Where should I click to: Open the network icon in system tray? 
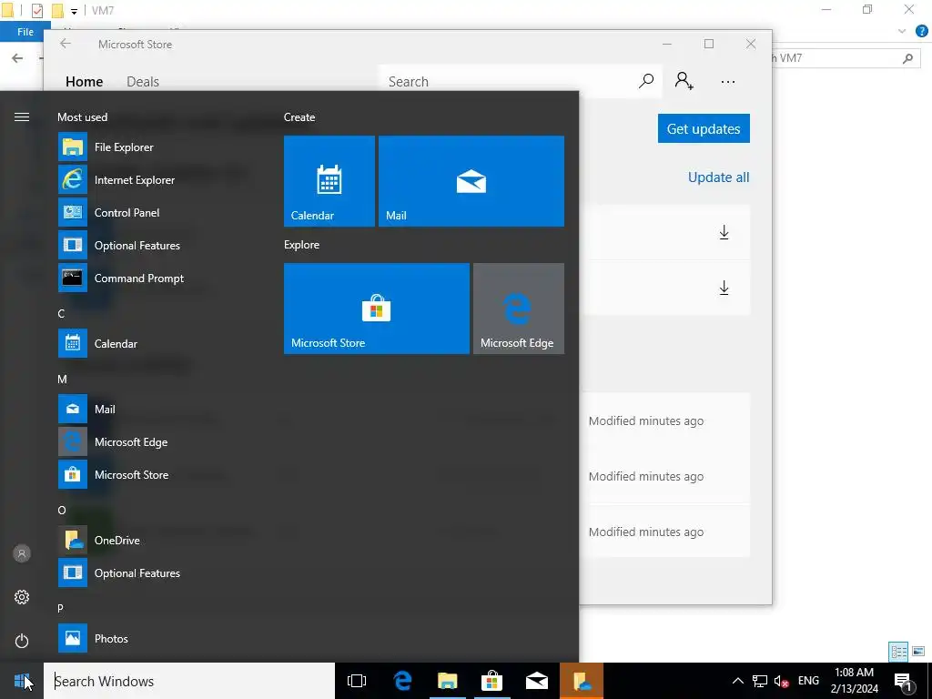tap(760, 681)
